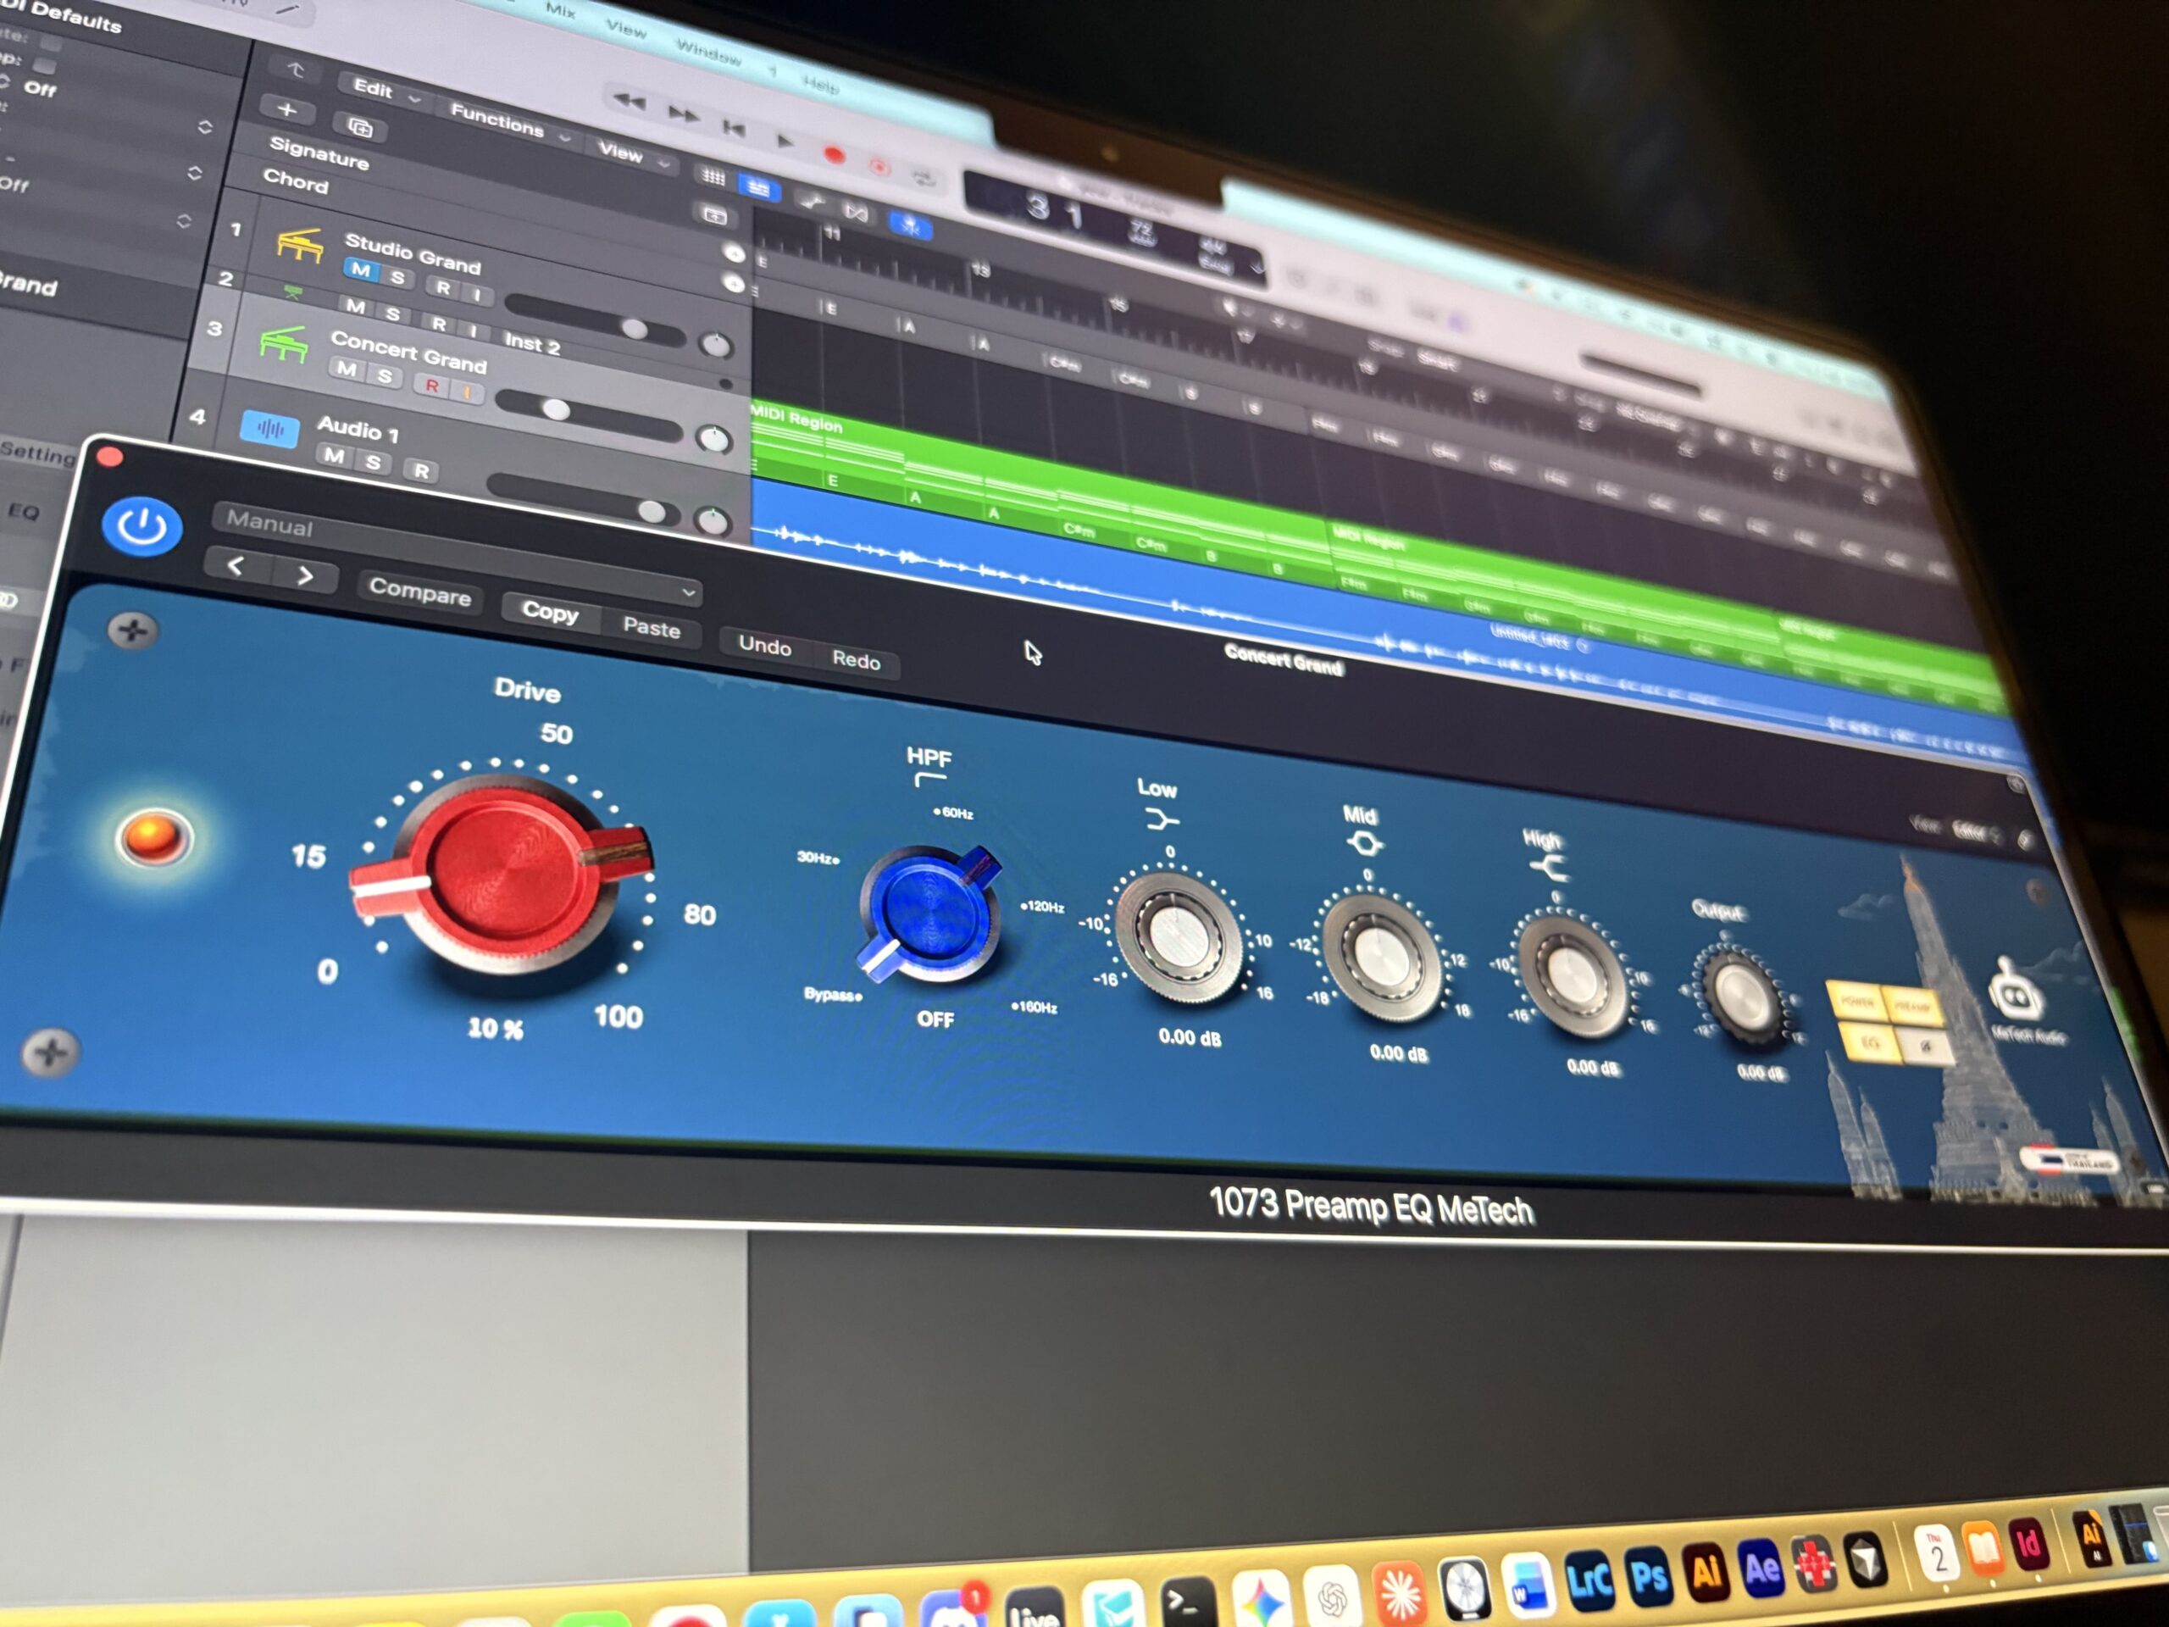Click the back arrow above the Edit menu
This screenshot has width=2169, height=1627.
click(x=297, y=69)
